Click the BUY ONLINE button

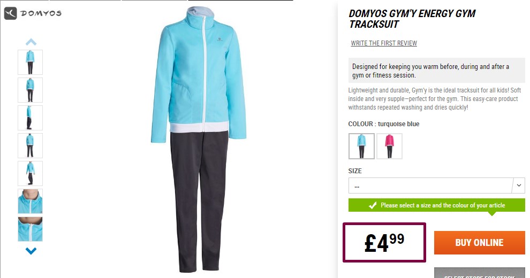479,243
